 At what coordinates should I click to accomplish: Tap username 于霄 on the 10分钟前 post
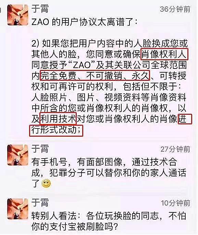click(40, 202)
